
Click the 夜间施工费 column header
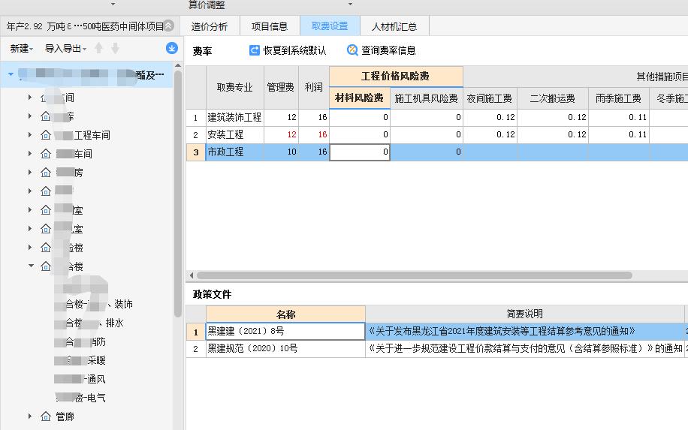490,98
